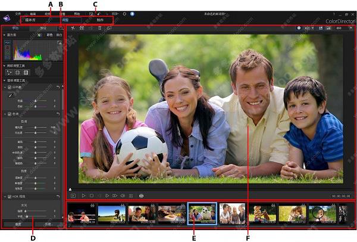Toggle the white balance checkbox
The width and height of the screenshot is (357, 242).
(10, 87)
